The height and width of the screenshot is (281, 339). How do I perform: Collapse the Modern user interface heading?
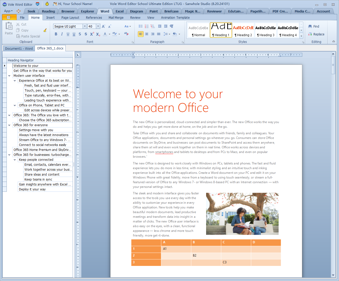tap(9, 76)
